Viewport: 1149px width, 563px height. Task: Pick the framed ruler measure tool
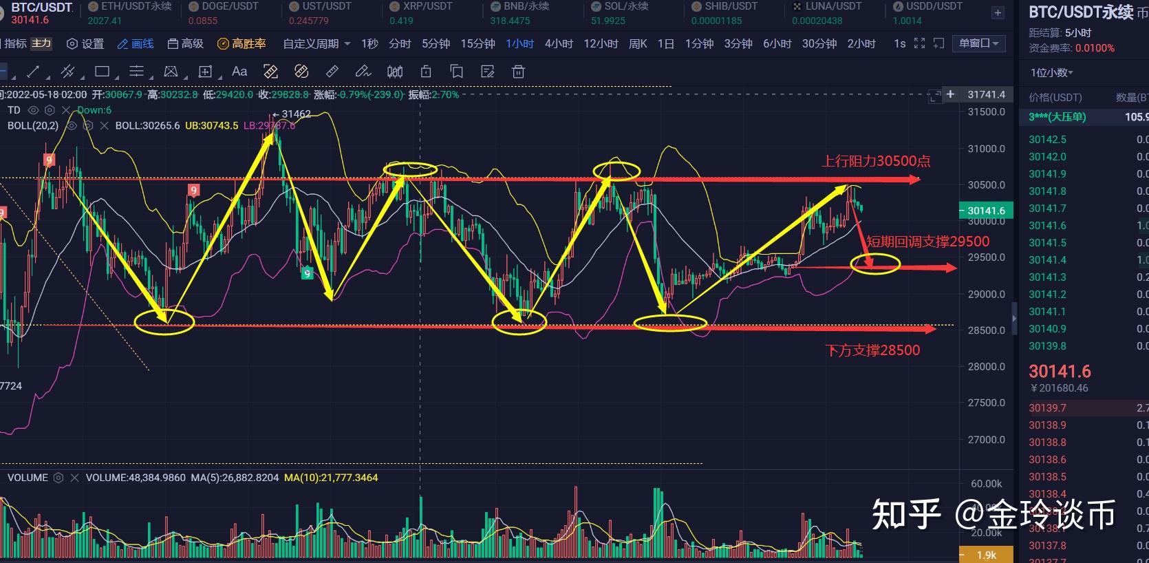click(270, 72)
